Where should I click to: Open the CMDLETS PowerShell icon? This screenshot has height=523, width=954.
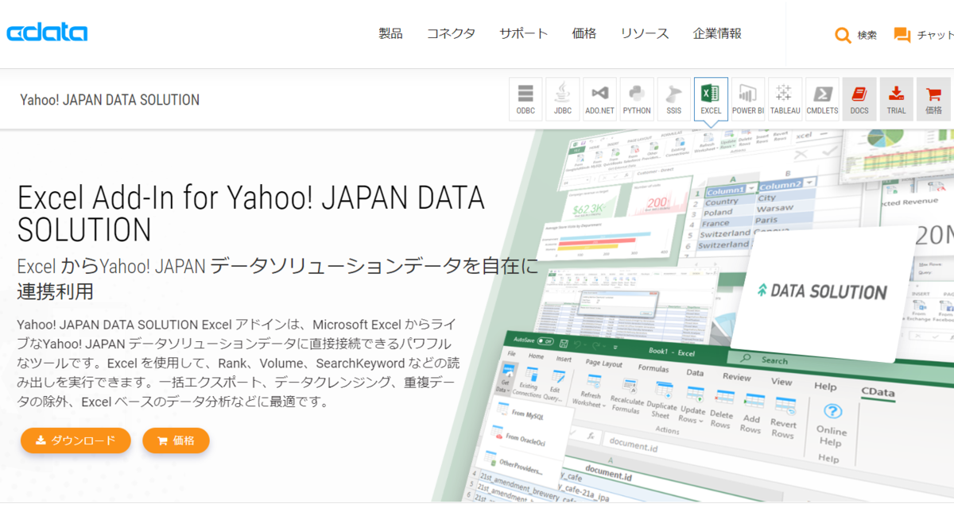click(822, 99)
